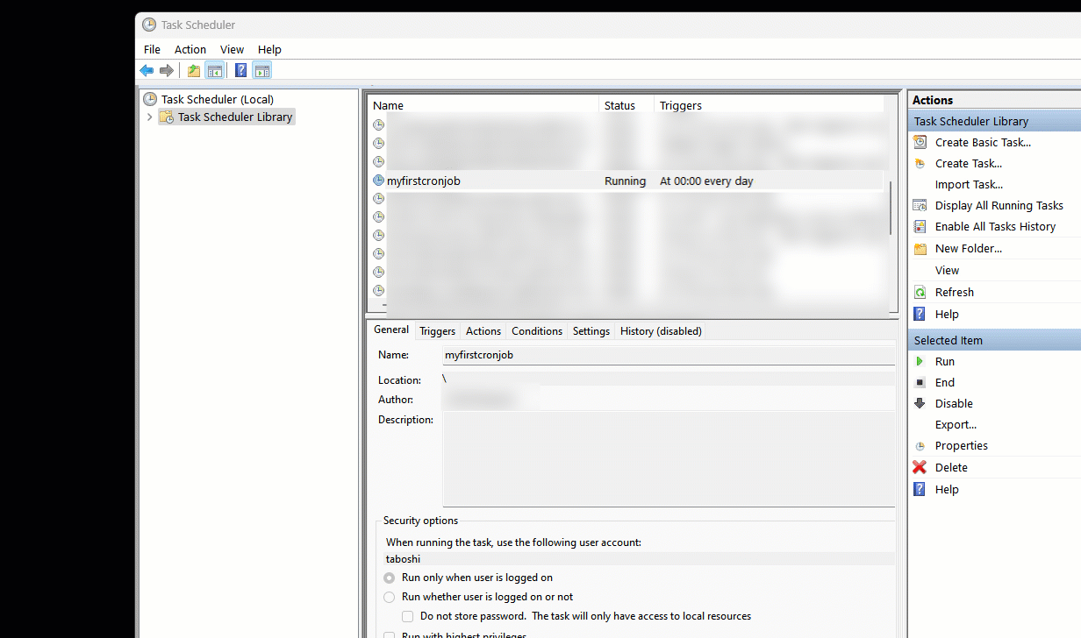Viewport: 1081px width, 638px height.
Task: Select the Display All Running Tasks icon
Action: 918,205
